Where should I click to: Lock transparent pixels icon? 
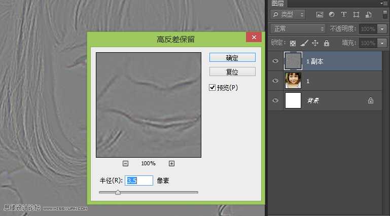coord(293,43)
